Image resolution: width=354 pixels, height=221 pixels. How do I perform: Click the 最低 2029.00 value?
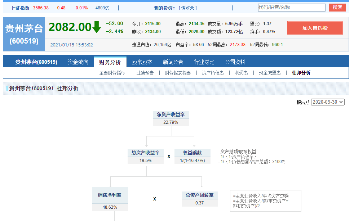coord(196,32)
